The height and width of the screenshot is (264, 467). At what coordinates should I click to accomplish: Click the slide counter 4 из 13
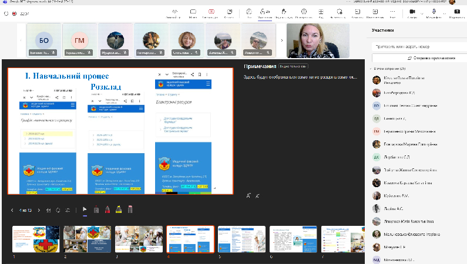(x=25, y=210)
